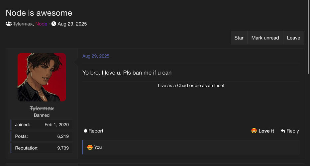This screenshot has width=310, height=166.
Task: Click the clock icon beside the date
Action: pyautogui.click(x=54, y=24)
